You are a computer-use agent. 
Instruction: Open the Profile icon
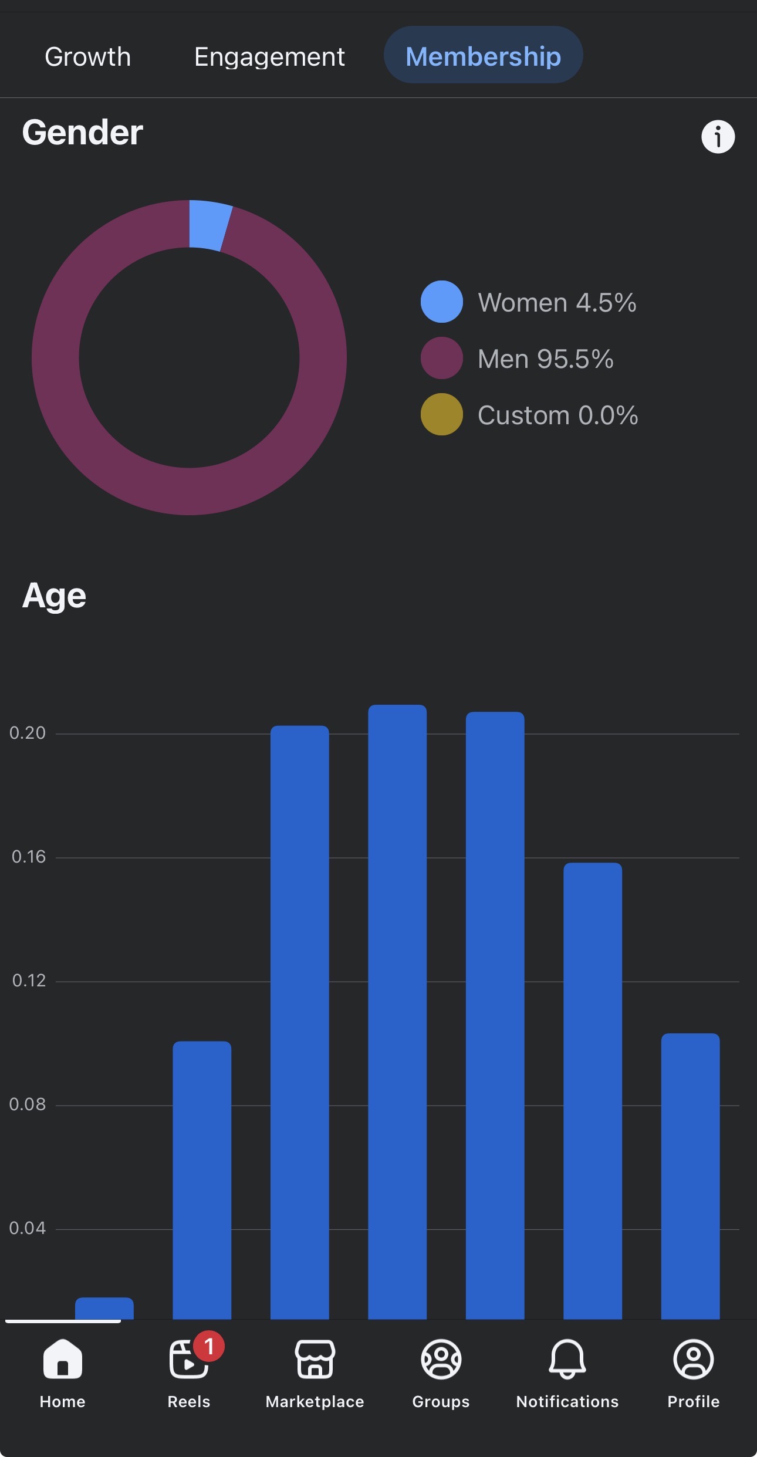click(694, 1358)
